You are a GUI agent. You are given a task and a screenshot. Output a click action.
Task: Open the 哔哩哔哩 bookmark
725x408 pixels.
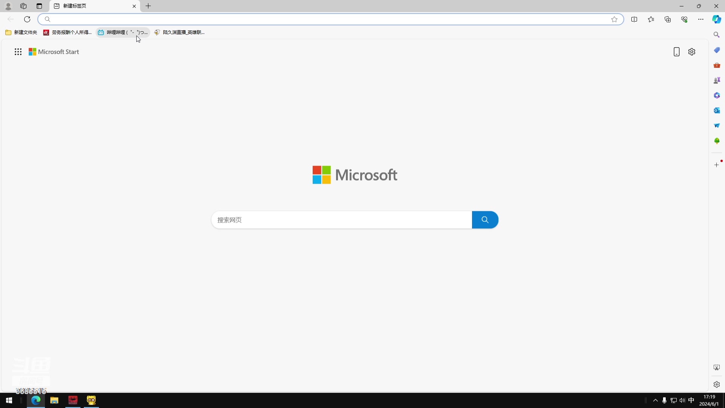(x=123, y=32)
